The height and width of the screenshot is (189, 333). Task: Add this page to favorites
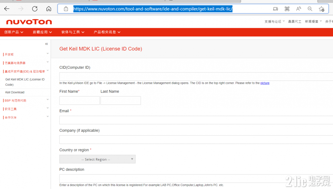(322, 9)
